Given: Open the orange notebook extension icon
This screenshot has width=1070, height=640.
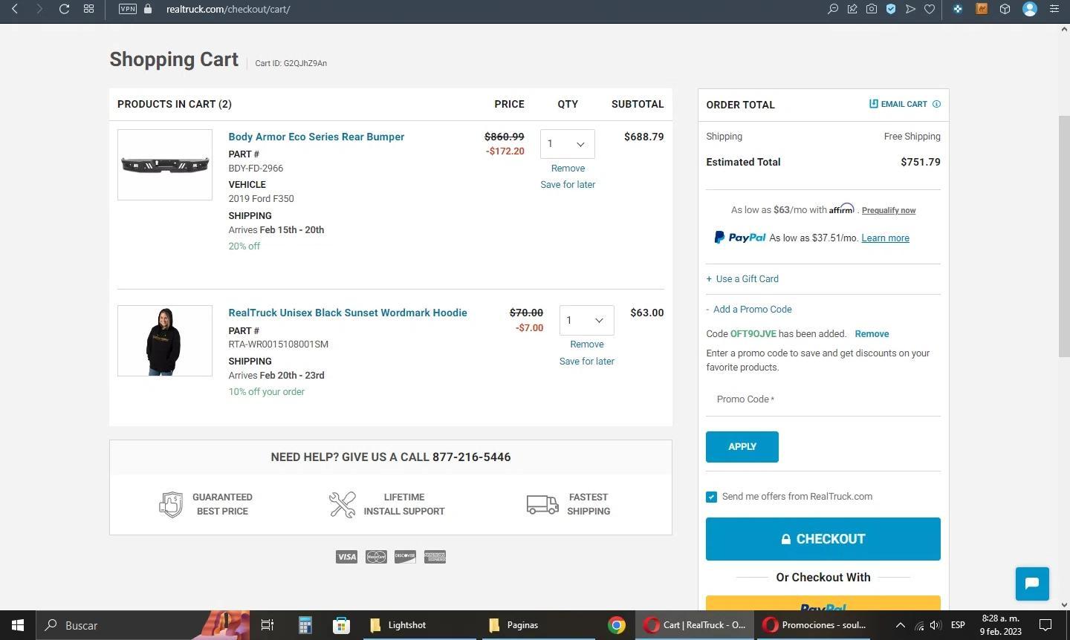Looking at the screenshot, I should pos(982,9).
